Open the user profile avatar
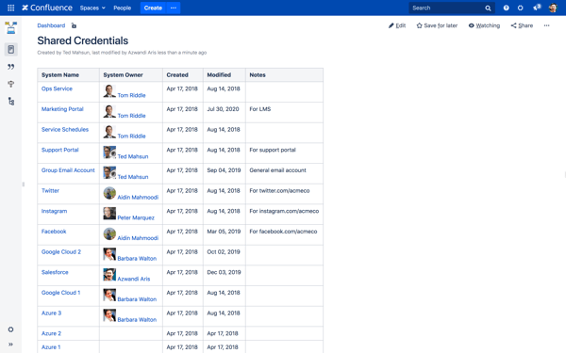566x353 pixels. (553, 8)
